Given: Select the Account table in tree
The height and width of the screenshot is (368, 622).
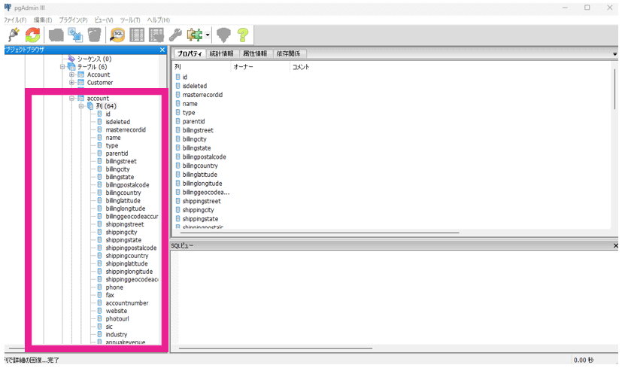Looking at the screenshot, I should pyautogui.click(x=99, y=75).
